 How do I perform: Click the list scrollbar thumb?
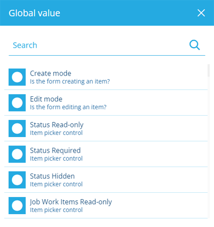click(209, 71)
